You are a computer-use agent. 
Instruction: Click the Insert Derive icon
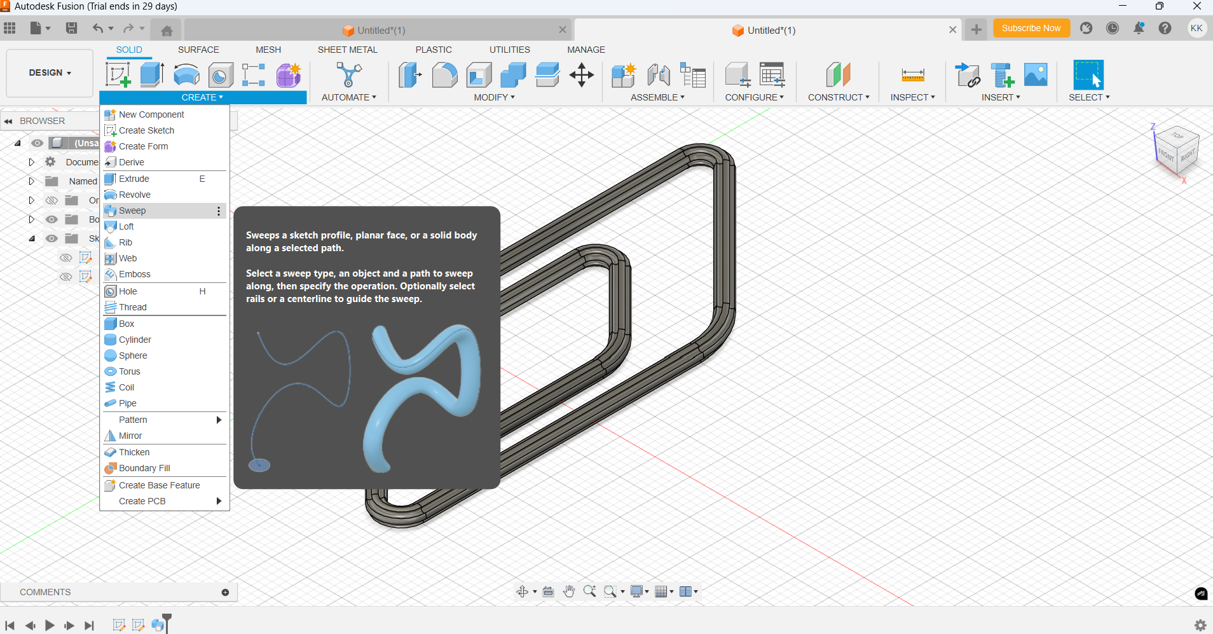pyautogui.click(x=968, y=74)
